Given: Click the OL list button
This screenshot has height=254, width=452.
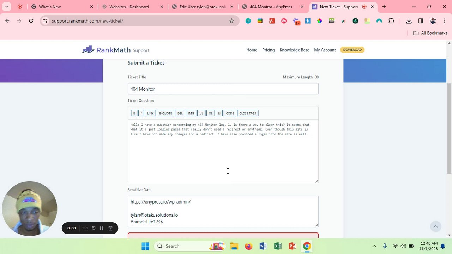Looking at the screenshot, I should [211, 113].
